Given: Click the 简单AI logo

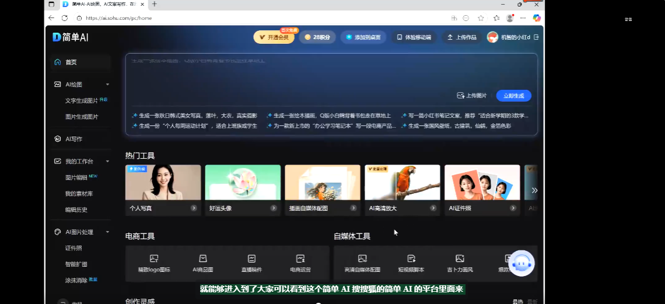Looking at the screenshot, I should (x=71, y=37).
